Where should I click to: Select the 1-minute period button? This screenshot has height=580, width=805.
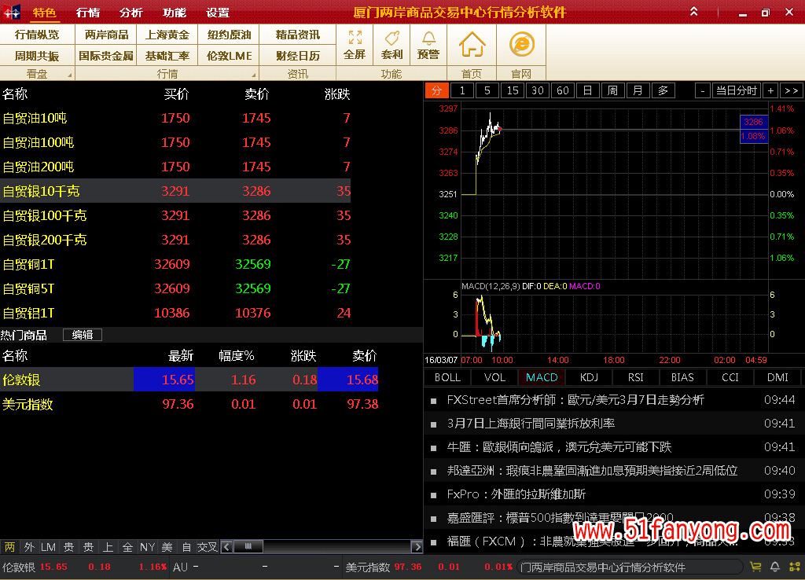[x=462, y=91]
